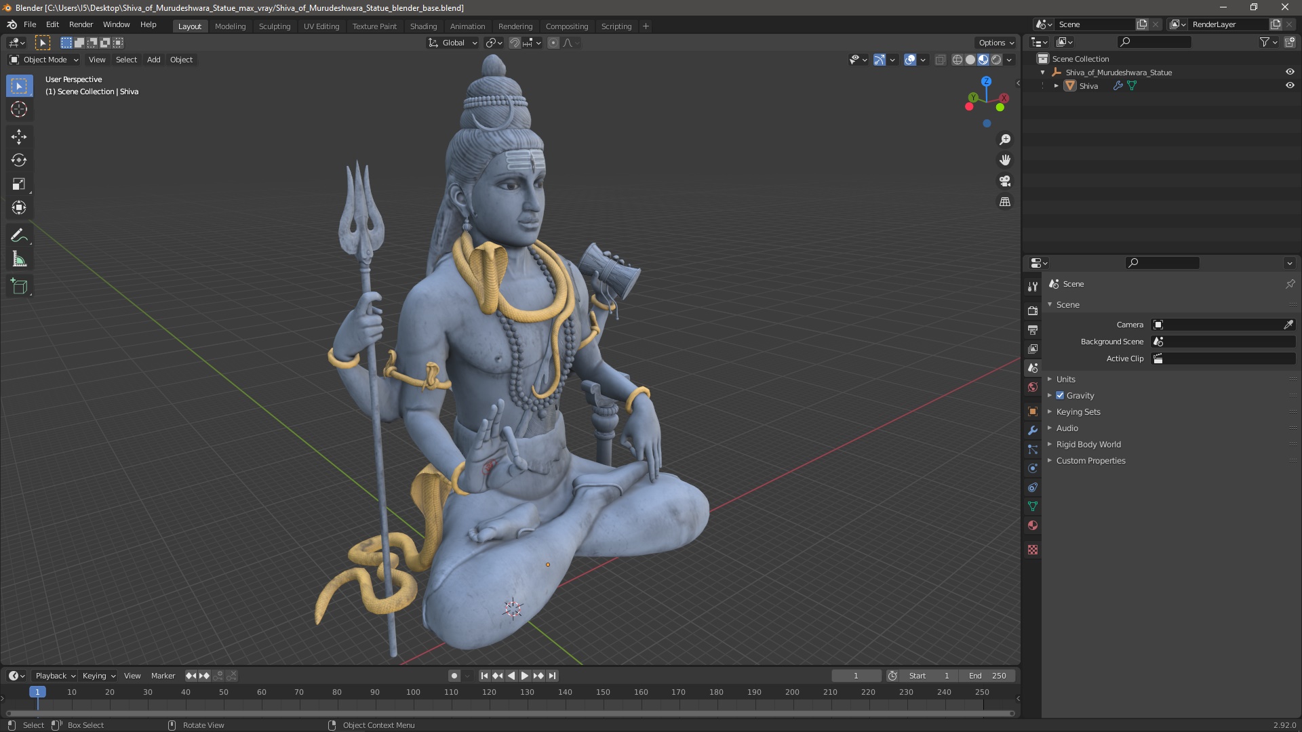1302x732 pixels.
Task: Switch to the UV Editing workspace tab
Action: pyautogui.click(x=321, y=26)
